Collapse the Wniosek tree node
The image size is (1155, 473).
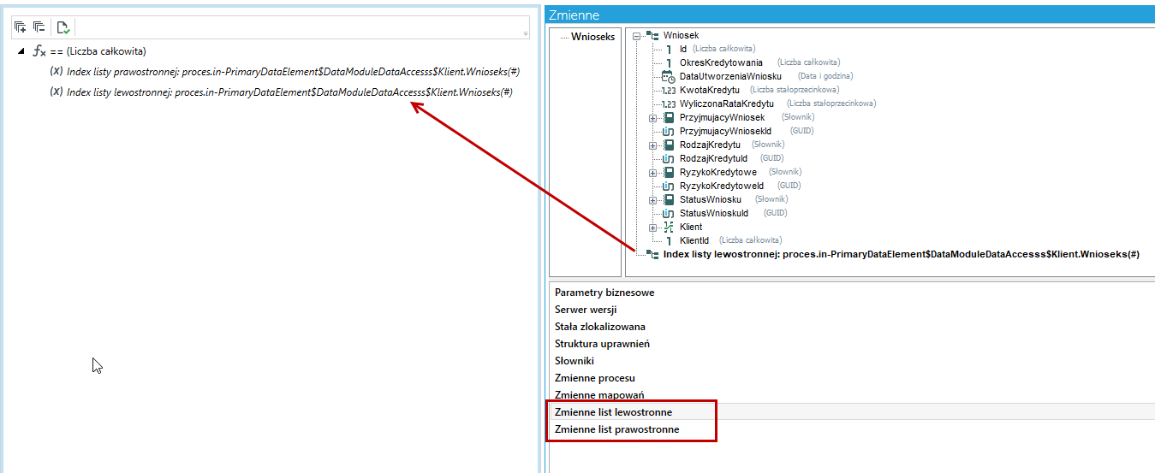636,36
